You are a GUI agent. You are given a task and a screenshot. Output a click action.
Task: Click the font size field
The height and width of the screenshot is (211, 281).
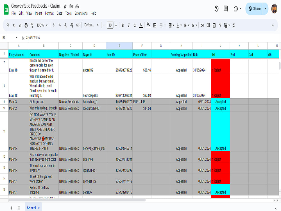coord(110,25)
